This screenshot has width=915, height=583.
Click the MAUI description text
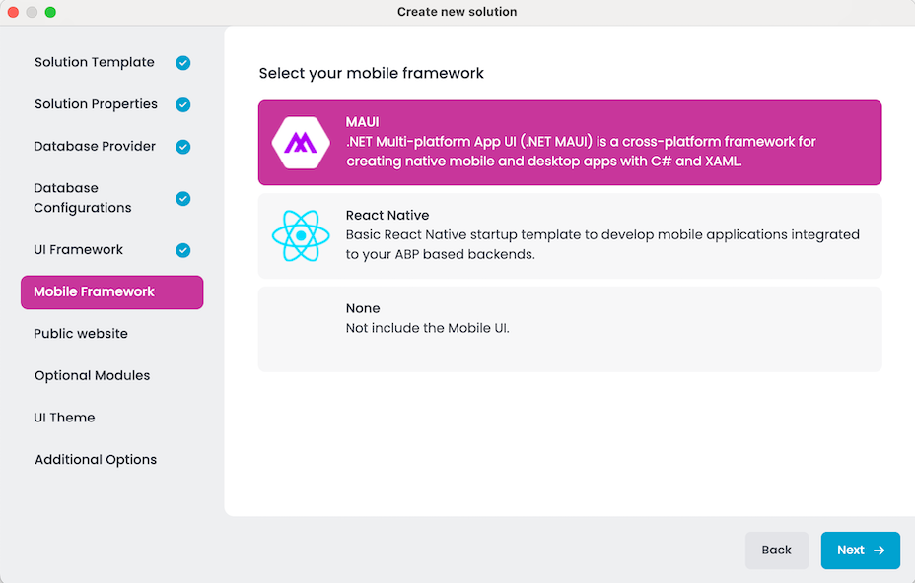581,152
